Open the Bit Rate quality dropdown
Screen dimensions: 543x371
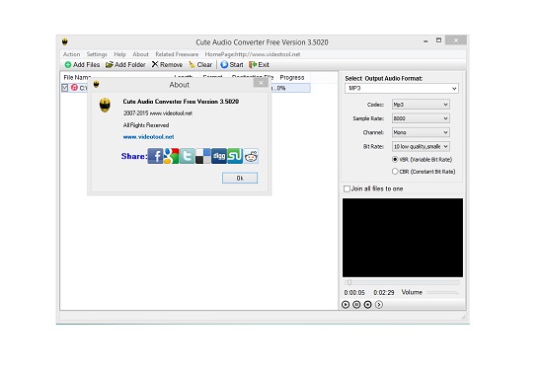(x=421, y=146)
